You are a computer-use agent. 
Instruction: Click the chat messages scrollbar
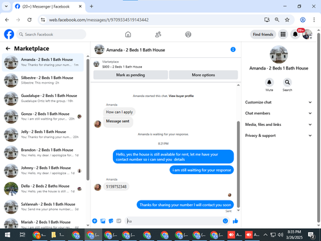pyautogui.click(x=238, y=165)
